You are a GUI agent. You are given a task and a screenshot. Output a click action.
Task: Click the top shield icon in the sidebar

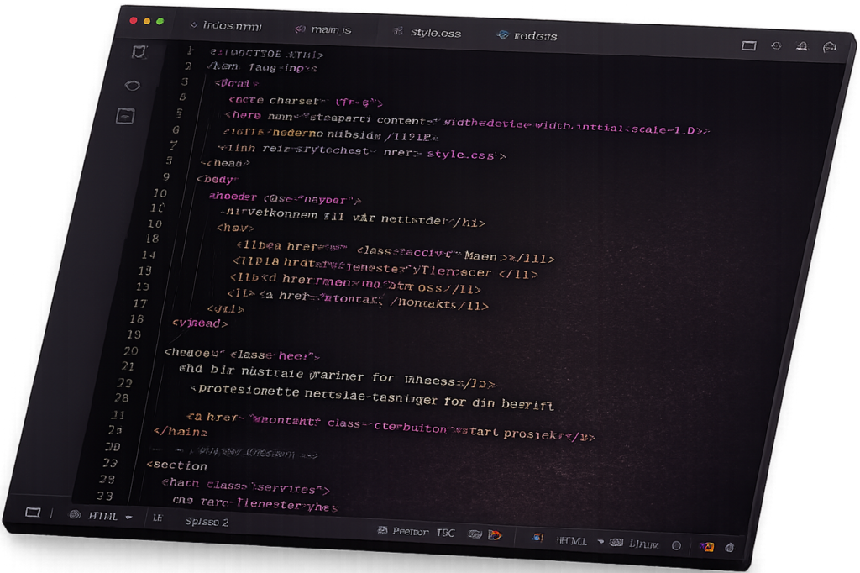(139, 52)
